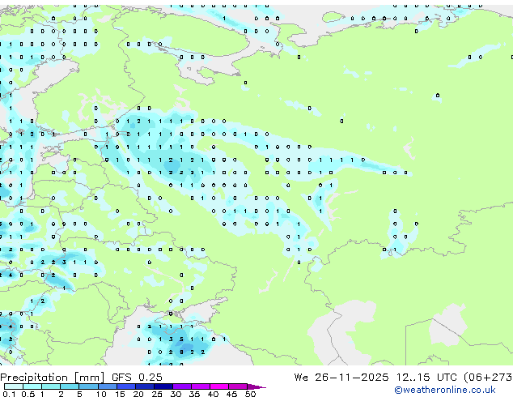
Task: Select the 5–10 mm legend swatch
Action: pyautogui.click(x=89, y=386)
